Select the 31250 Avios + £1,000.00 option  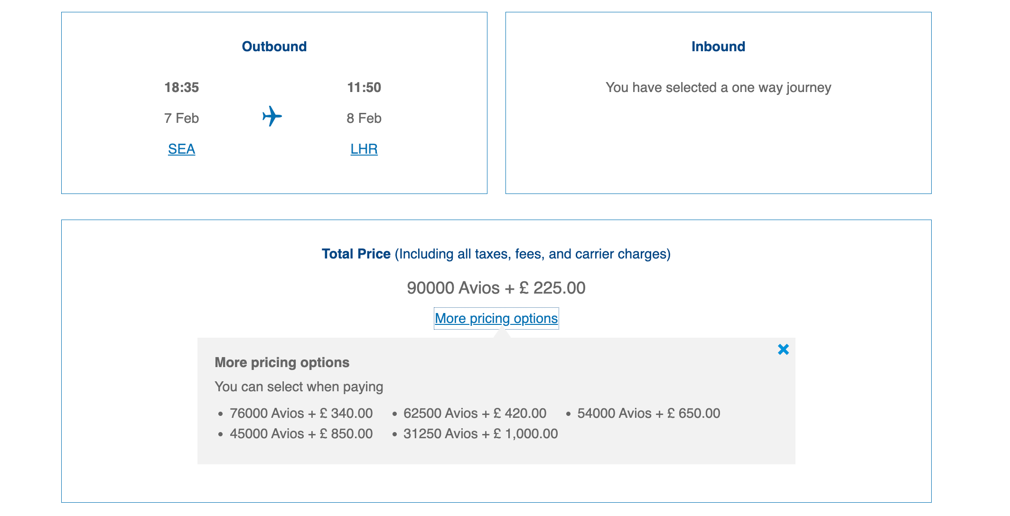(480, 433)
